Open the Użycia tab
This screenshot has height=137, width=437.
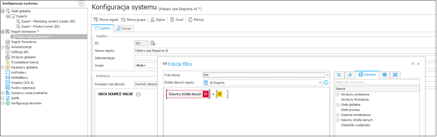123,28
